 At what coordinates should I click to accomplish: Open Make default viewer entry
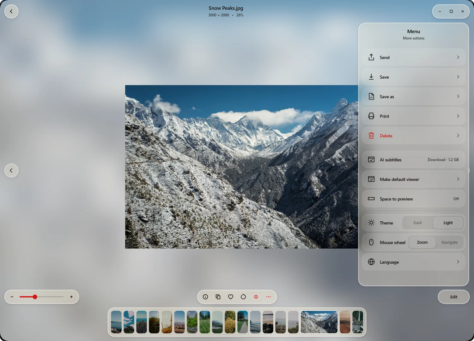(x=414, y=179)
